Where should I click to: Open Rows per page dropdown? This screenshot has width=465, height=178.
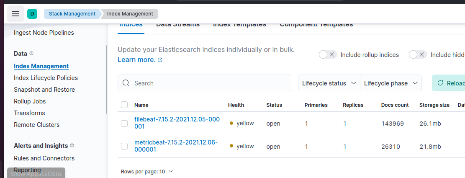point(147,171)
